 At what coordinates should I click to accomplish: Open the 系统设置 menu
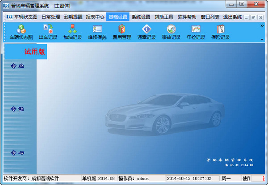[141, 17]
